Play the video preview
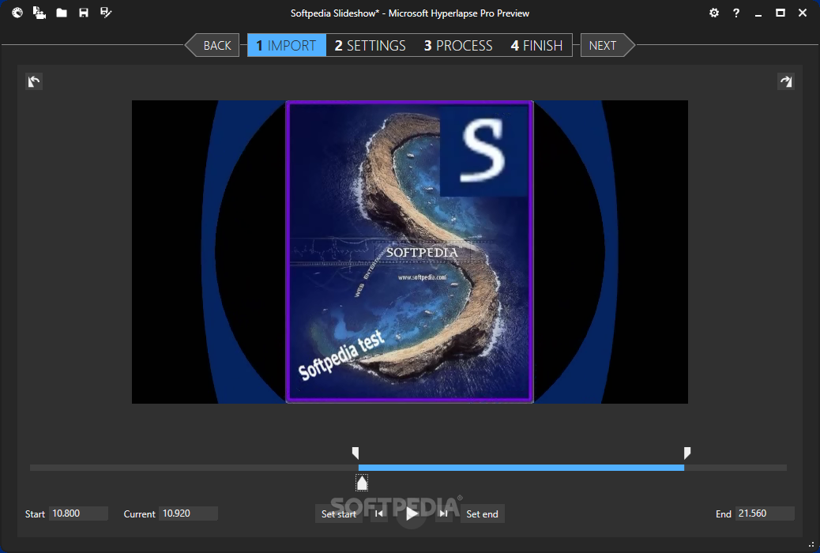The width and height of the screenshot is (820, 553). (412, 513)
